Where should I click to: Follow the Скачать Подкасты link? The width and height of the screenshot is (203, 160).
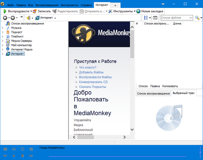pyautogui.click(x=92, y=87)
